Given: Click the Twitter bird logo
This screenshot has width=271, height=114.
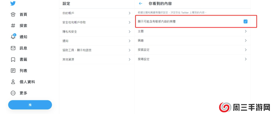Looking at the screenshot, I should [x=13, y=3].
